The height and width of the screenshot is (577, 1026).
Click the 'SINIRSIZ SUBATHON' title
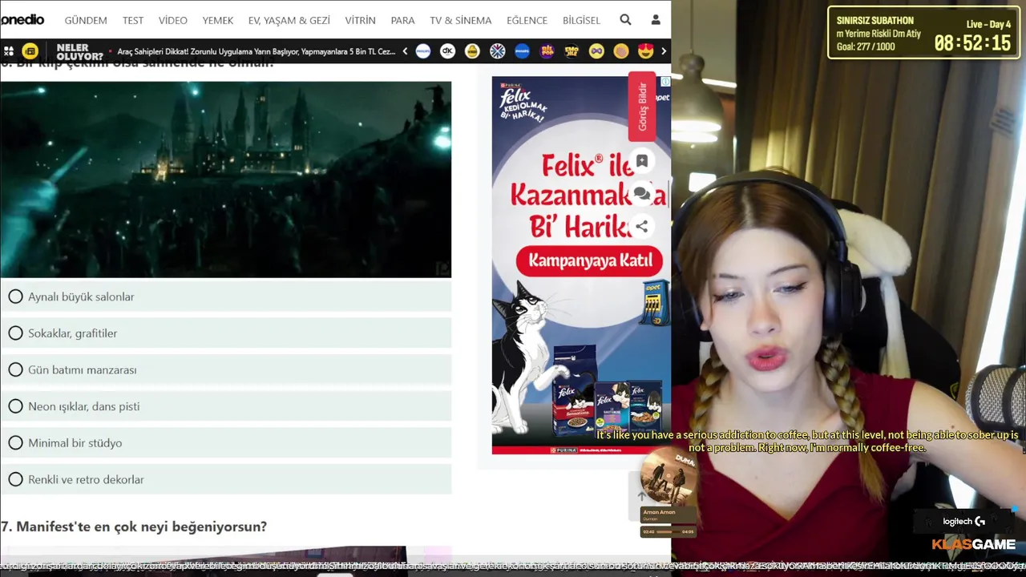875,21
